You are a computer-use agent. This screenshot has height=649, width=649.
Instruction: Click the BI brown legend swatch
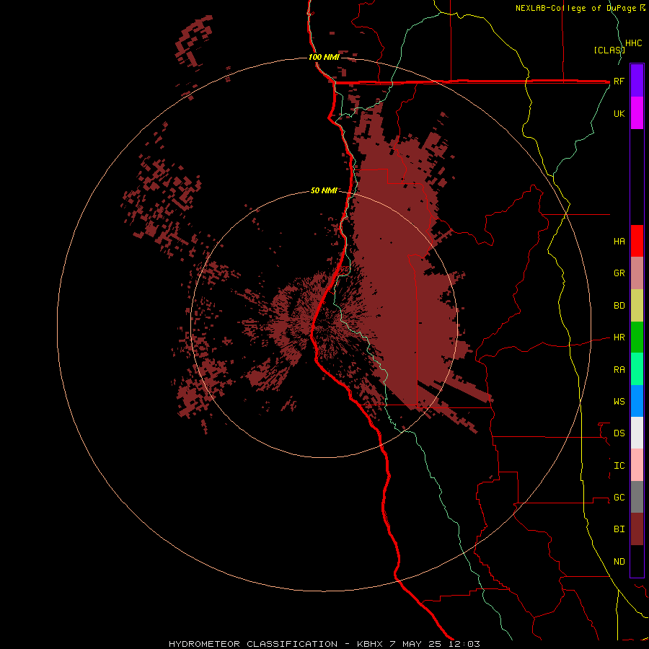(x=637, y=529)
